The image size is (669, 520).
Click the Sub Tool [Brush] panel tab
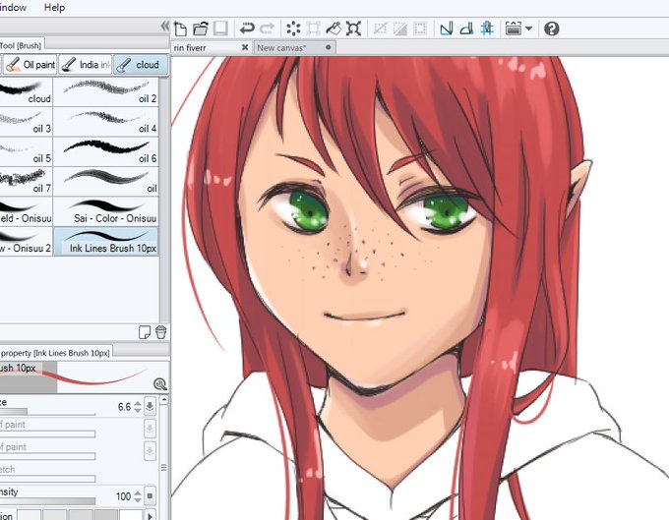(22, 45)
